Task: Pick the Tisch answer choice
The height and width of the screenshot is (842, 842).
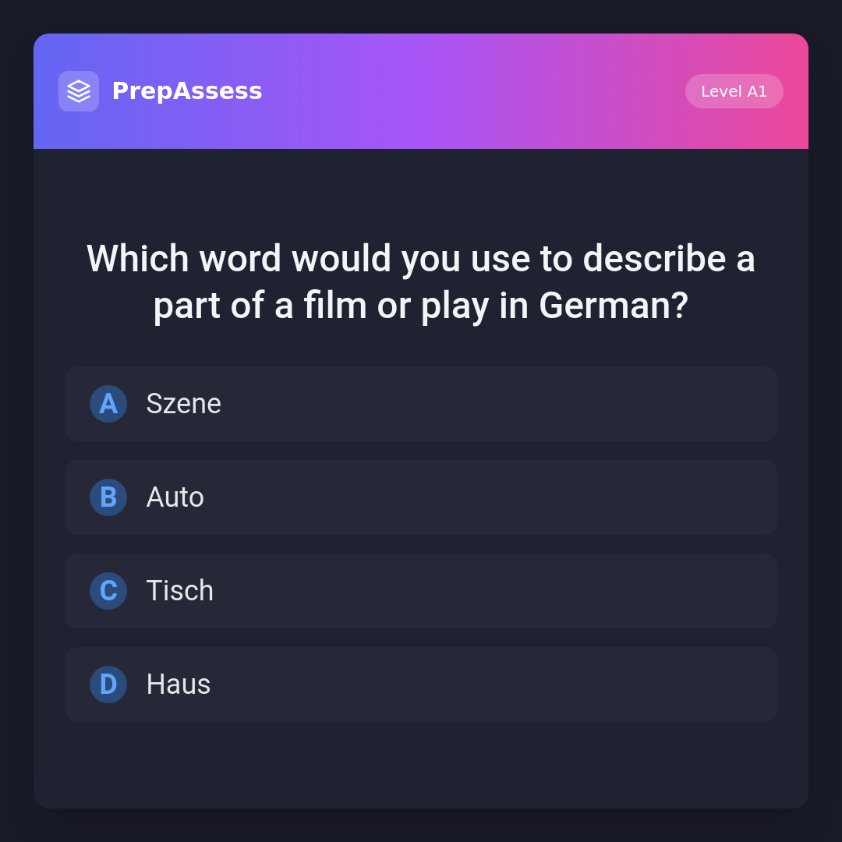Action: [468, 591]
